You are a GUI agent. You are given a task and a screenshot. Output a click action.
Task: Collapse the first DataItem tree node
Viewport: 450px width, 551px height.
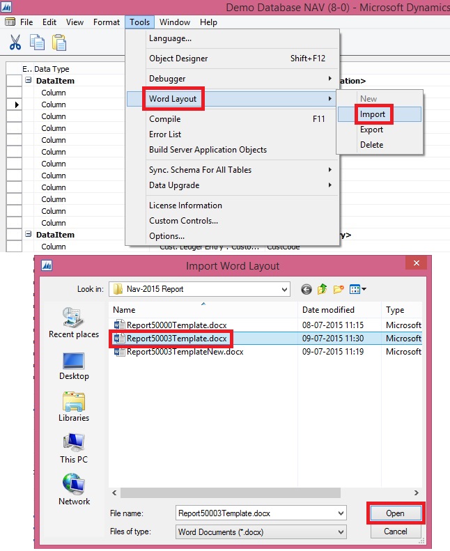pos(29,81)
